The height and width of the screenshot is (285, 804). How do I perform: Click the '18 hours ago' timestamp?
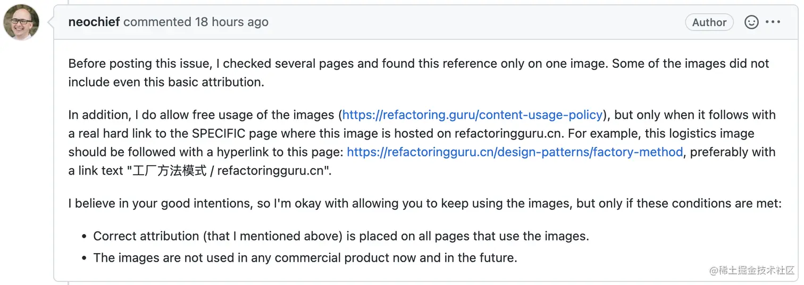click(232, 22)
